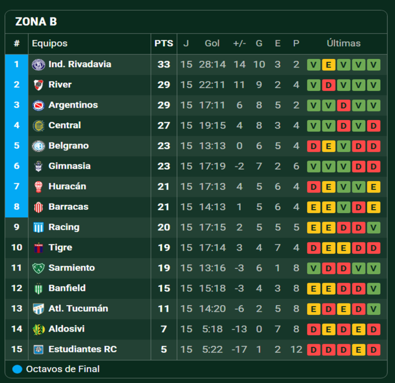The image size is (395, 383).
Task: Click the River Plate club crest
Action: tap(38, 85)
